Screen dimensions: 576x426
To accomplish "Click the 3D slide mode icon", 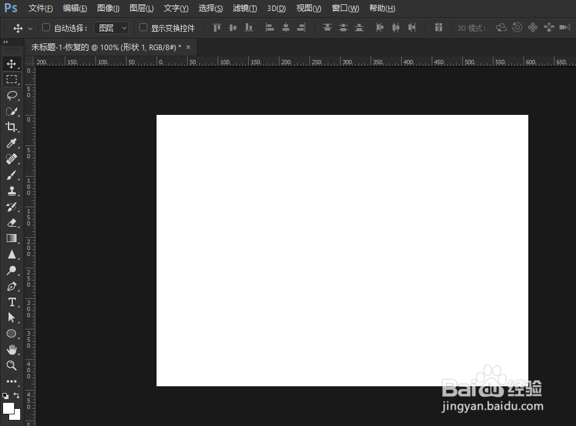I will click(549, 28).
